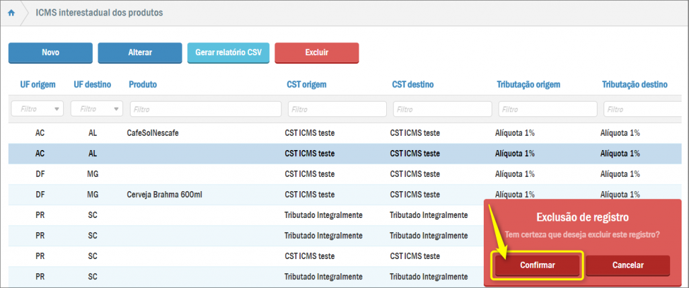Click the Novo button

coord(50,52)
